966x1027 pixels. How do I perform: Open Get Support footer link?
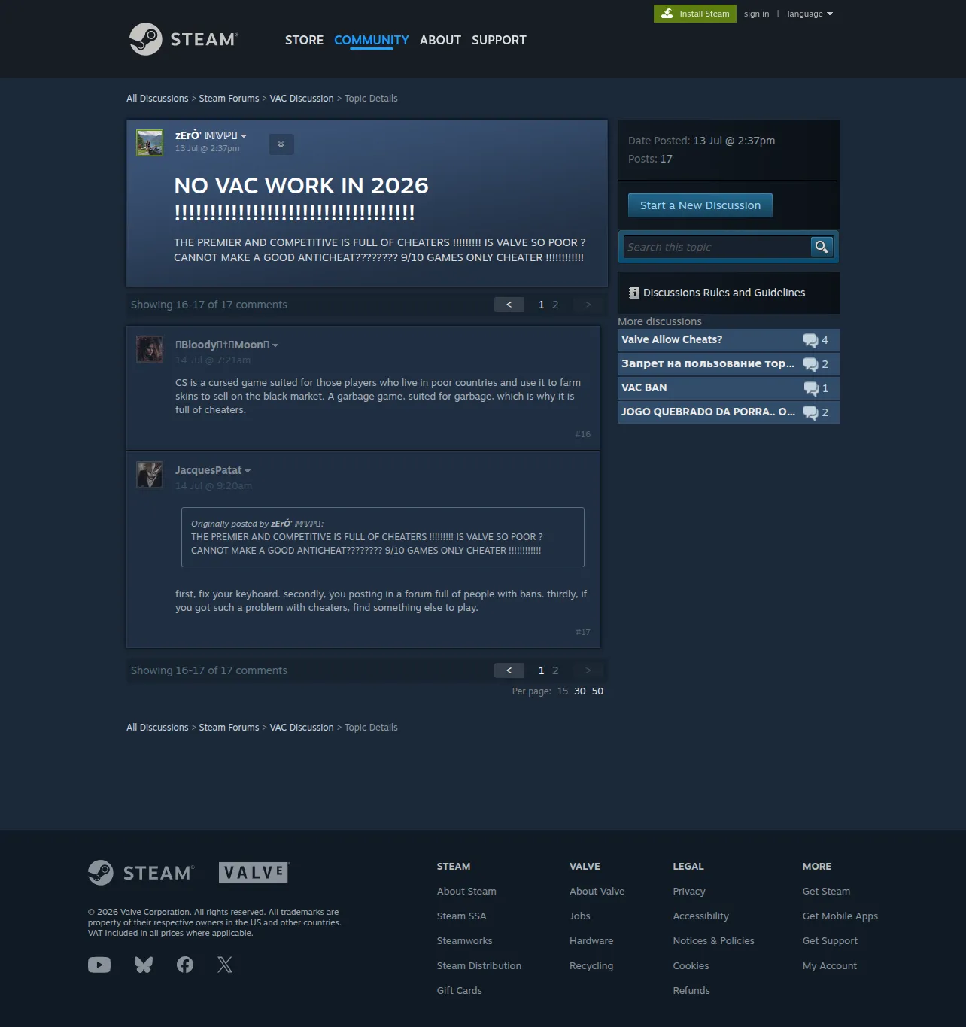tap(830, 941)
